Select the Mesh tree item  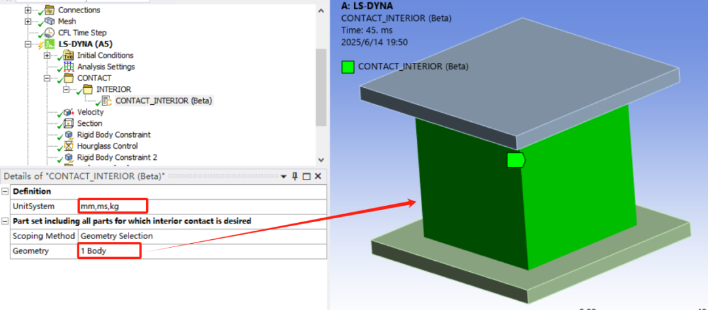[68, 21]
